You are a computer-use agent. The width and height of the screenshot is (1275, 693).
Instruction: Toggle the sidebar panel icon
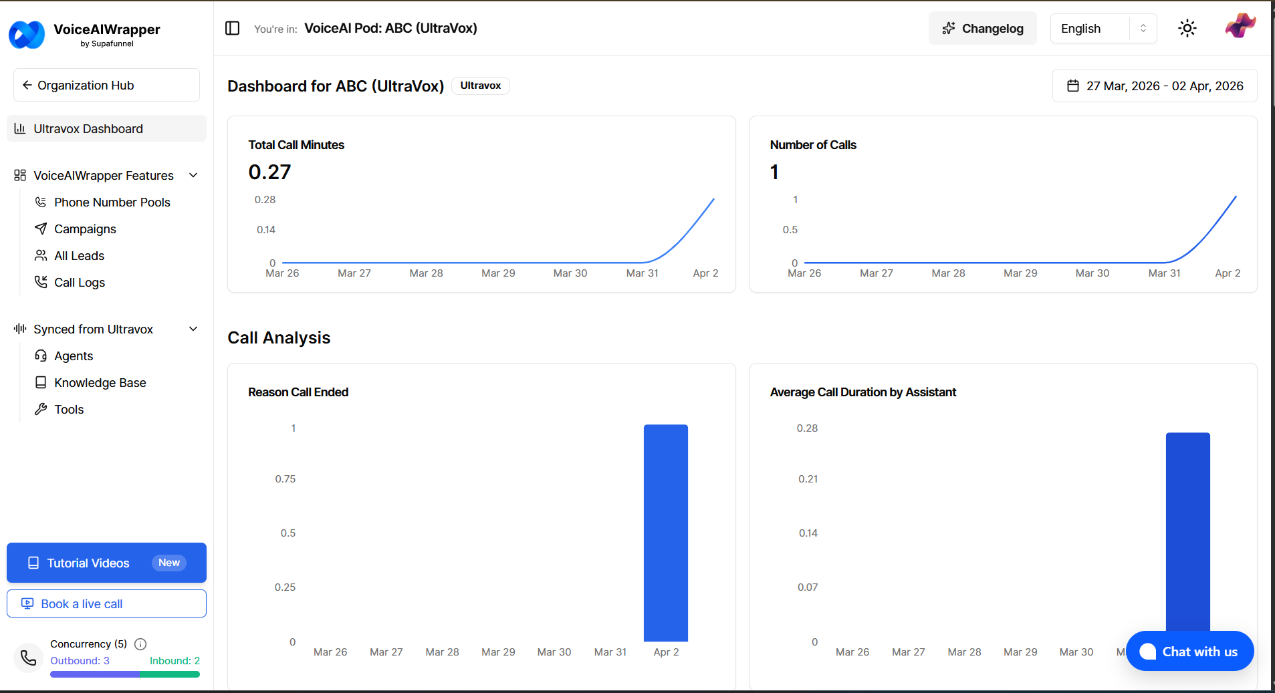tap(232, 28)
